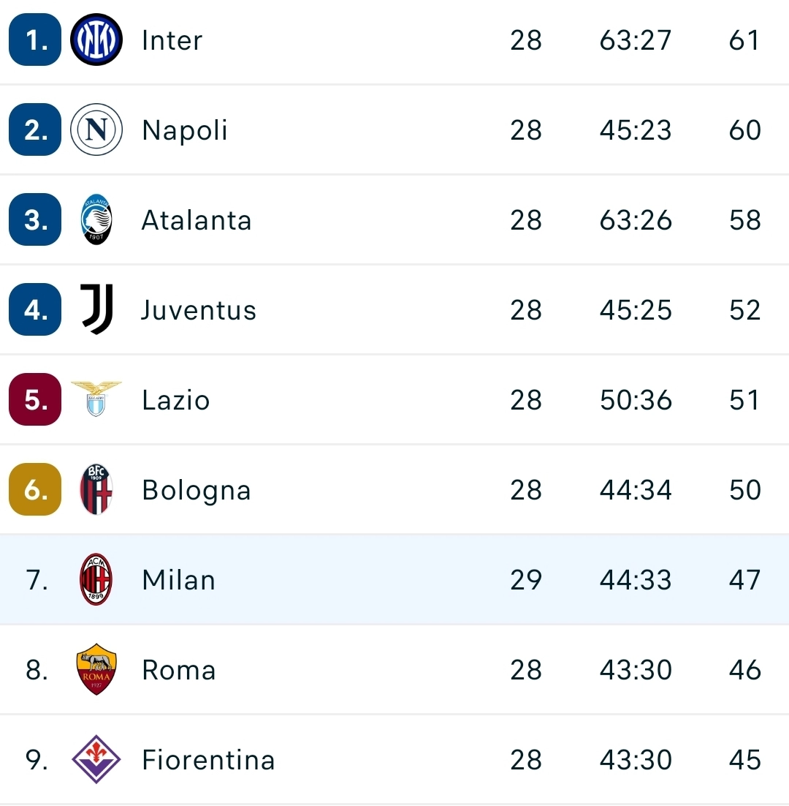
Task: Select the Atalanta team badge
Action: click(x=96, y=219)
